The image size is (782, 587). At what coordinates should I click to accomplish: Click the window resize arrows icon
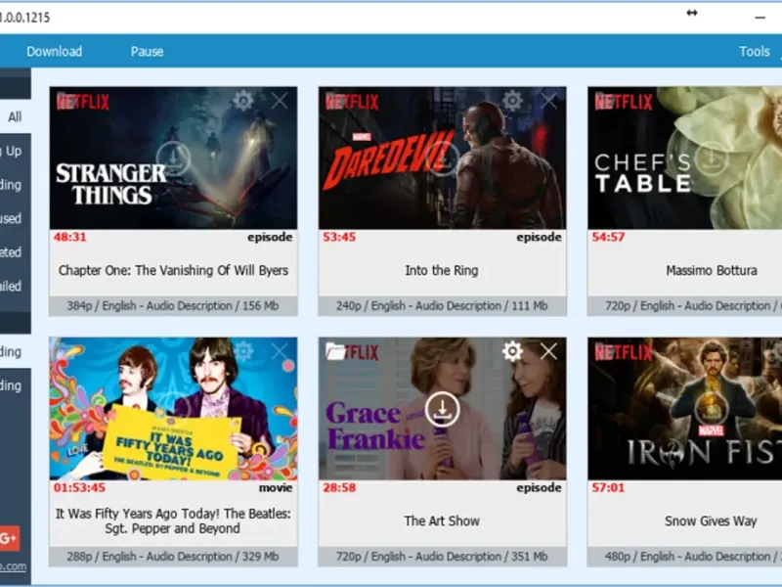pos(692,13)
